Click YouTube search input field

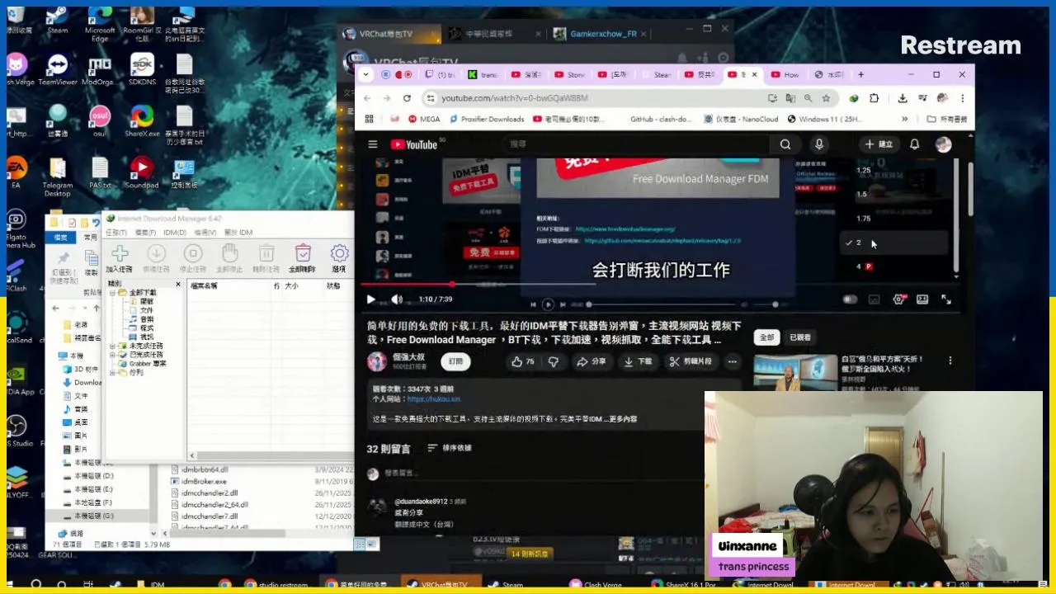pyautogui.click(x=635, y=144)
